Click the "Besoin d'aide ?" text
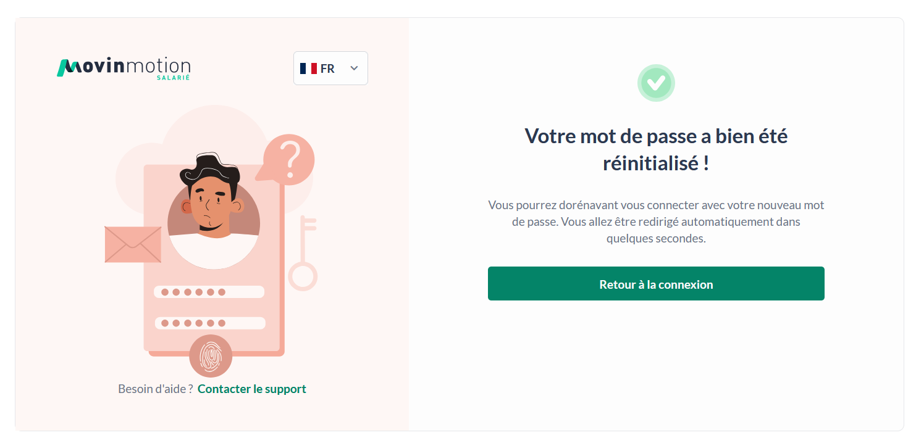Viewport: 916px width, 443px height. [156, 389]
